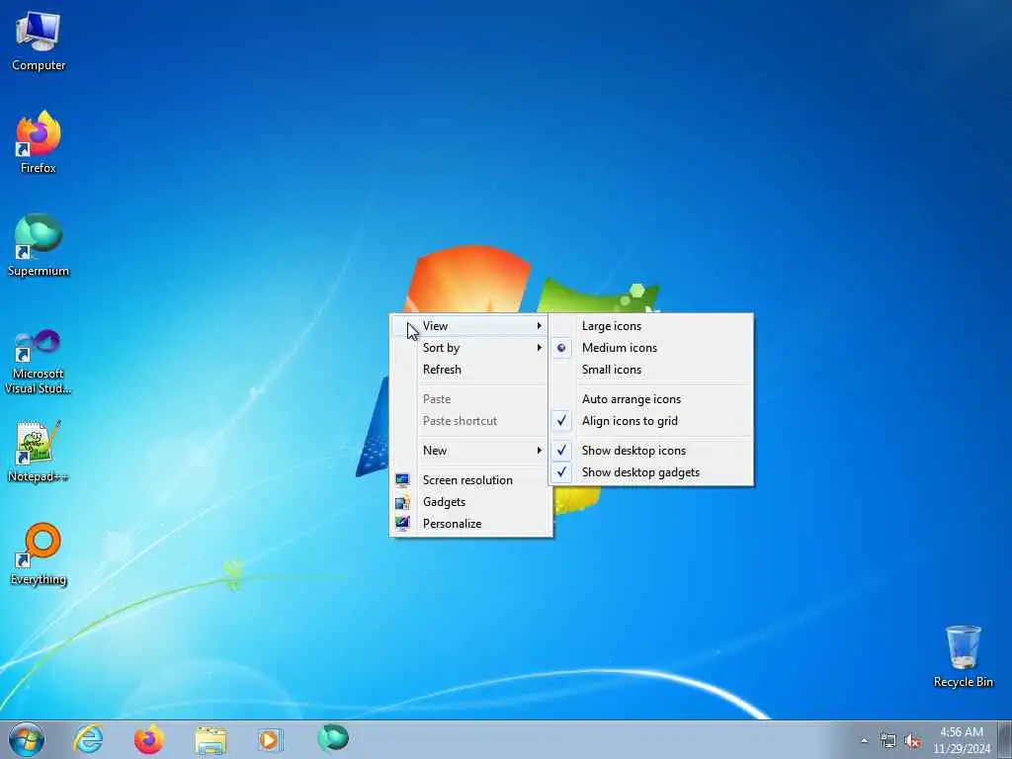1012x759 pixels.
Task: Expand the View submenu arrow
Action: coord(539,326)
